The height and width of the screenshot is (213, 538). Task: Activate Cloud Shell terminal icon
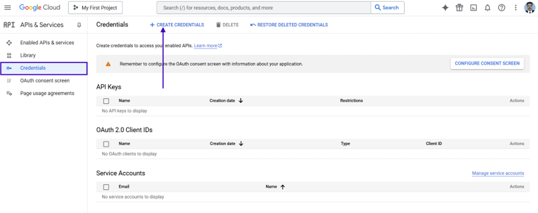473,8
